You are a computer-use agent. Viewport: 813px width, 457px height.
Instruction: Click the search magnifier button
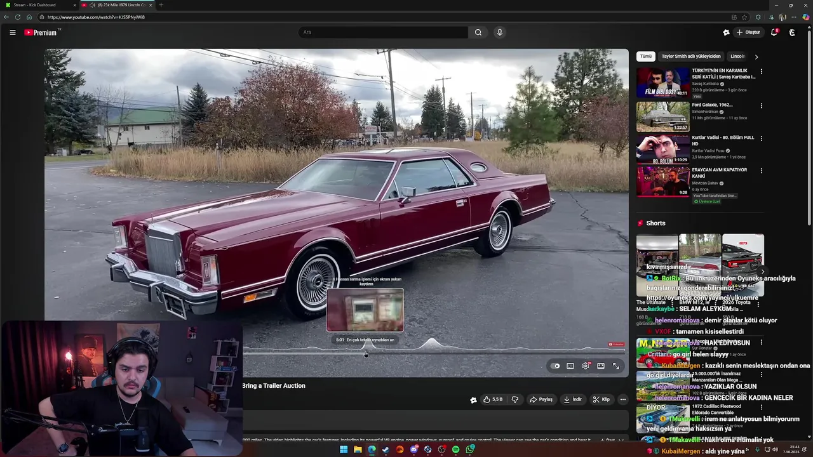(478, 32)
